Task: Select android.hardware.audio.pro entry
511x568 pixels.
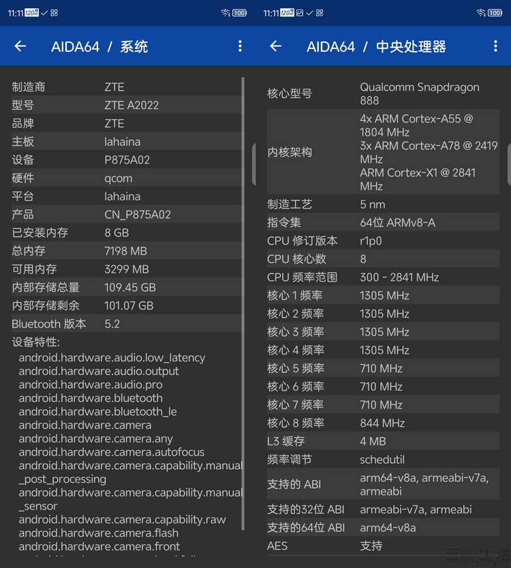Action: (91, 385)
